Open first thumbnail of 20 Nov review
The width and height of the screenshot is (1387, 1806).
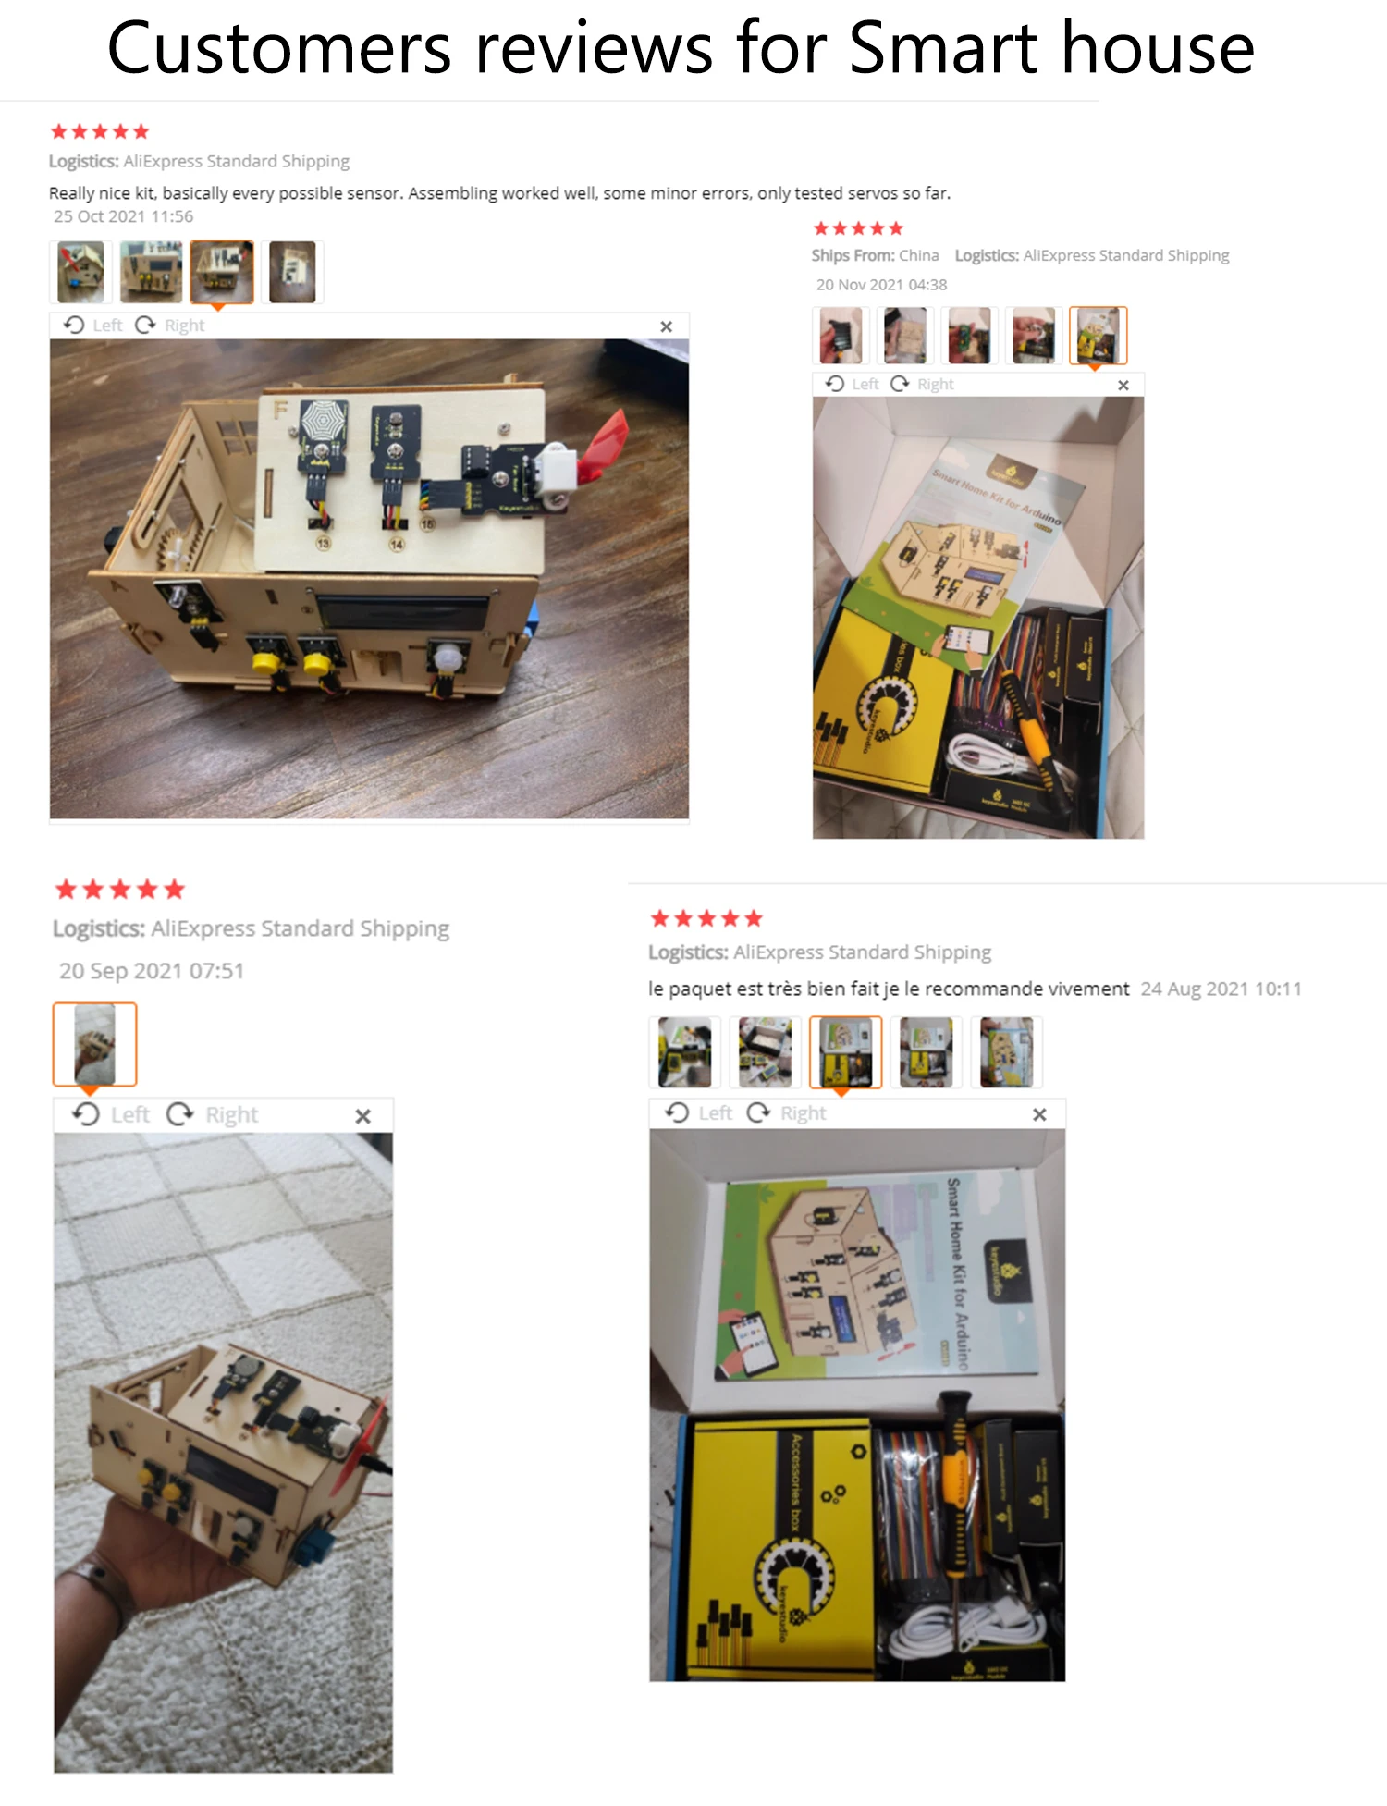pos(841,335)
